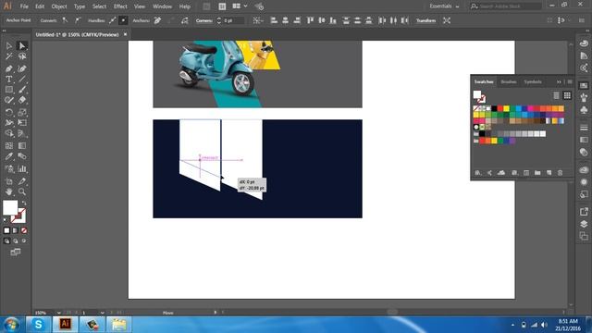This screenshot has width=592, height=333.
Task: Open the artboard navigation dropdown
Action: 102,313
